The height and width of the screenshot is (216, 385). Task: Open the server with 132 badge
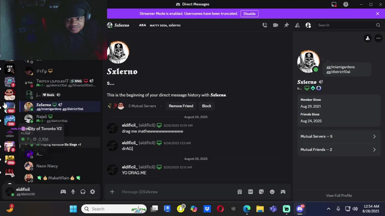(10, 121)
